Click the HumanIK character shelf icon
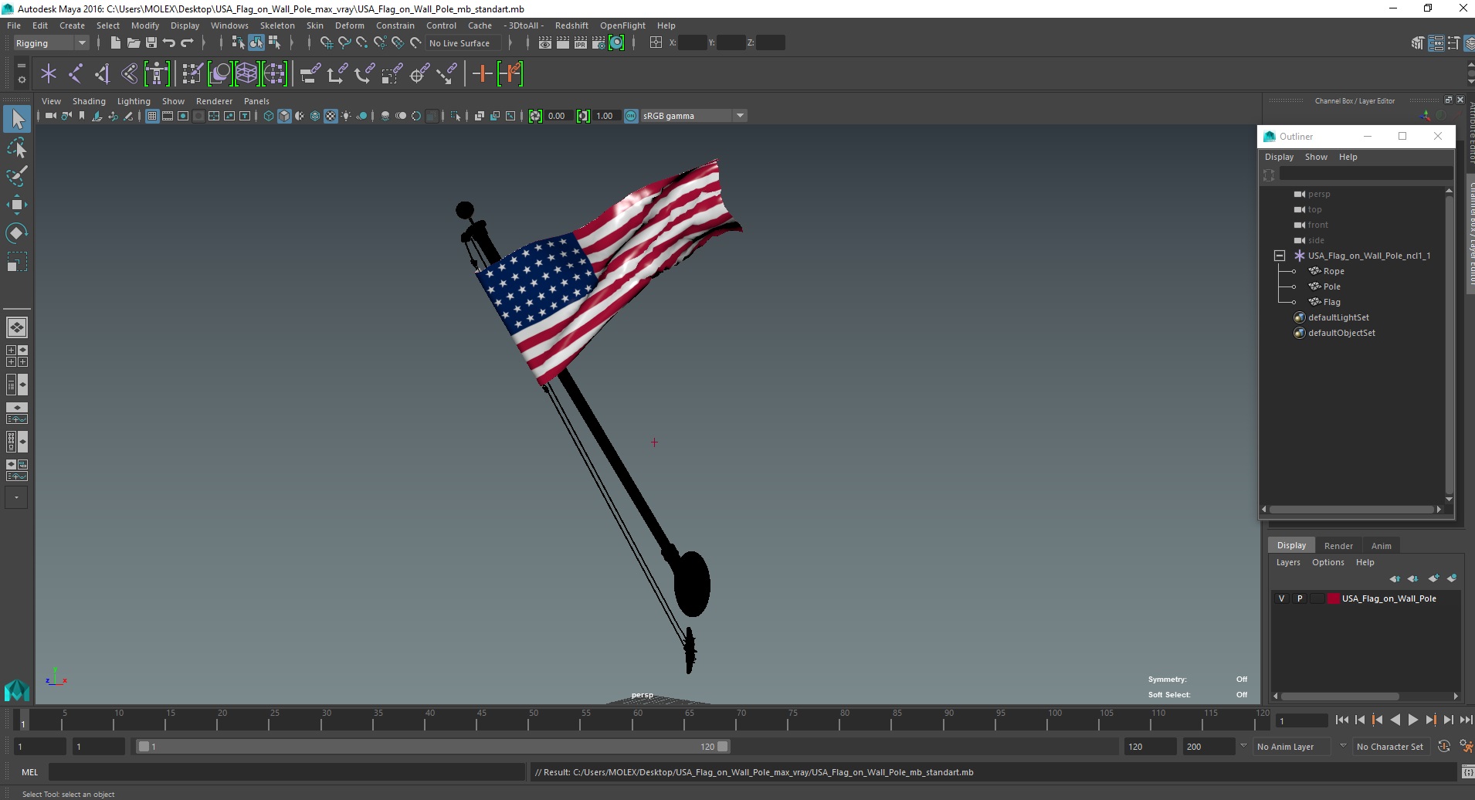The image size is (1475, 800). [x=157, y=74]
